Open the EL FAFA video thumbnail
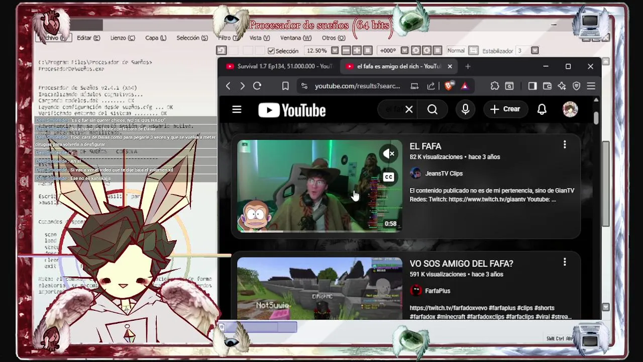The width and height of the screenshot is (643, 362). 319,186
